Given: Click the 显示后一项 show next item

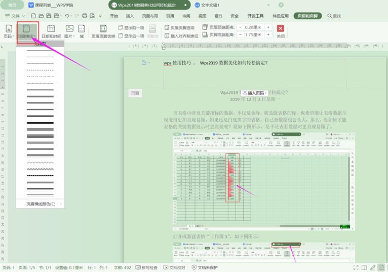Looking at the screenshot, I should pos(131,36).
